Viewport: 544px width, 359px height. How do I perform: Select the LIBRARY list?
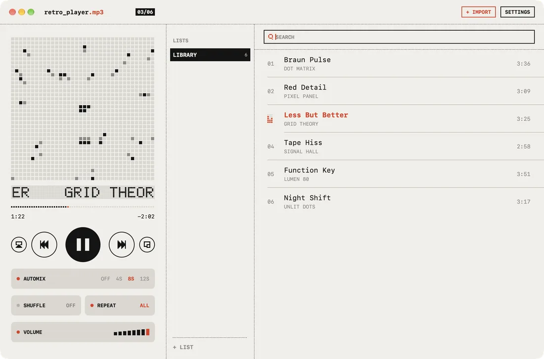coord(210,55)
